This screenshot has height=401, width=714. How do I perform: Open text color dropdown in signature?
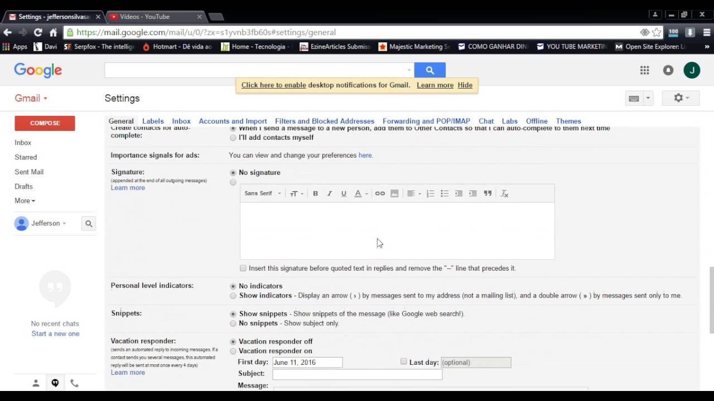click(361, 193)
